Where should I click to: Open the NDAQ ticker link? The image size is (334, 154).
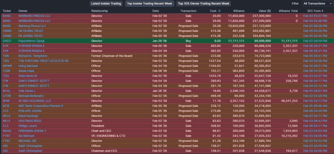click(7, 131)
